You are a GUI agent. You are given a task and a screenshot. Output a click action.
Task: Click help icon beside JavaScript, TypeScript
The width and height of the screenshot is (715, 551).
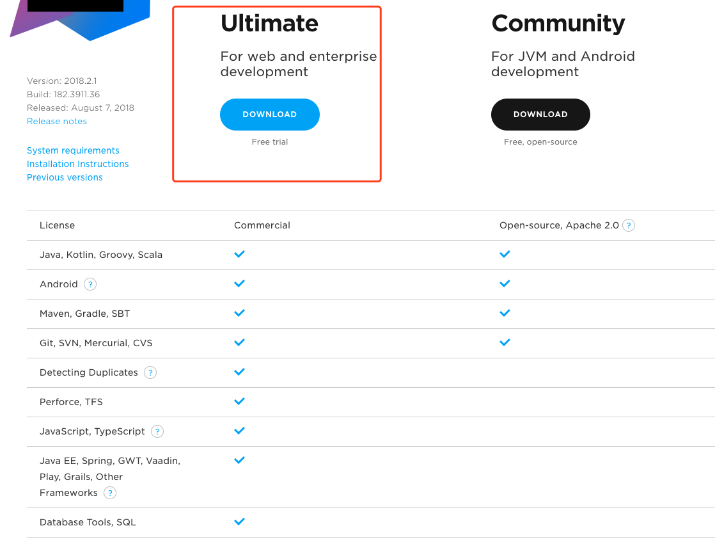[157, 431]
